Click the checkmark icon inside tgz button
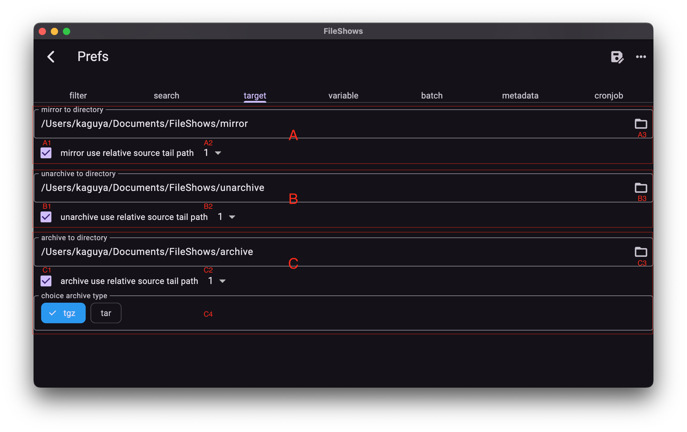 tap(53, 313)
